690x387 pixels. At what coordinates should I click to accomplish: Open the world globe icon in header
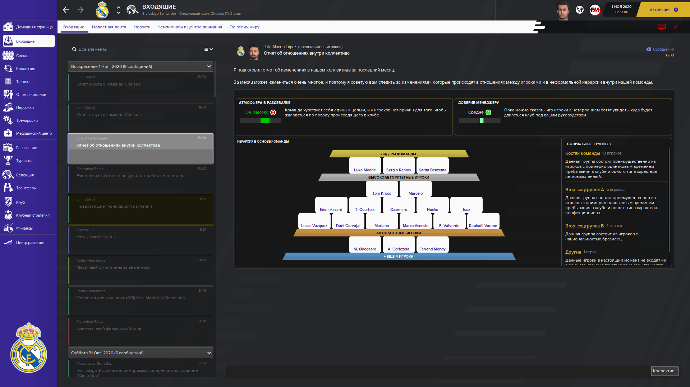pyautogui.click(x=579, y=10)
